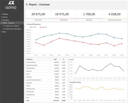Click the % column header
Screen dimensions: 128x103
64,59
